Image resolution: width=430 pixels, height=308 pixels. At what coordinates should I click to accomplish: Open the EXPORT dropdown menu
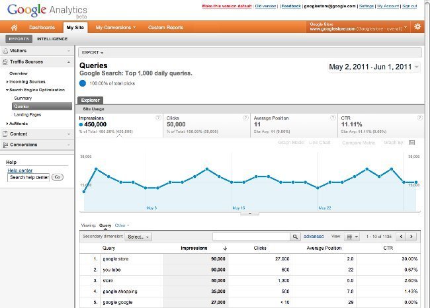click(x=93, y=52)
